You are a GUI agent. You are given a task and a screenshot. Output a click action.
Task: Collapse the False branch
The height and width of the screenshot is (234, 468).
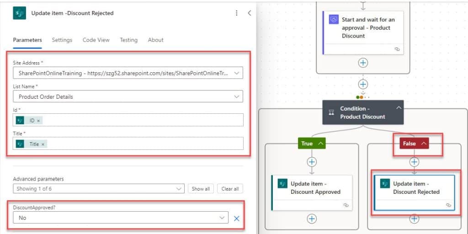pyautogui.click(x=424, y=144)
